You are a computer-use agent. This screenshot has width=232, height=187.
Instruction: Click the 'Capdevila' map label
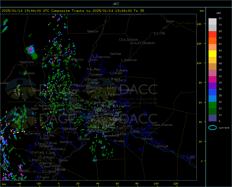[x=76, y=59]
